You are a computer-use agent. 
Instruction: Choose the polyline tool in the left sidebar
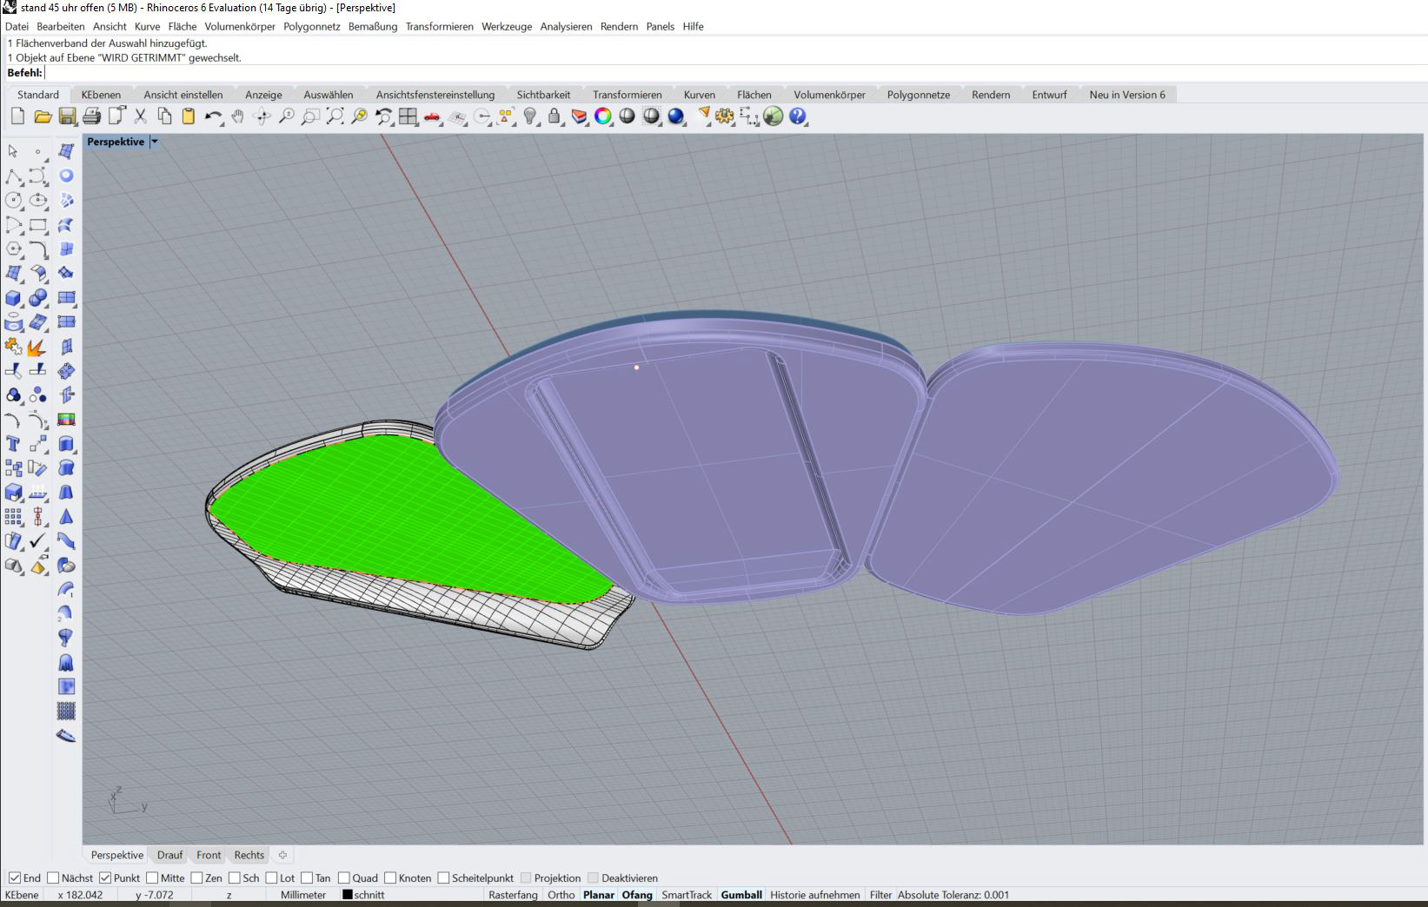[x=13, y=176]
